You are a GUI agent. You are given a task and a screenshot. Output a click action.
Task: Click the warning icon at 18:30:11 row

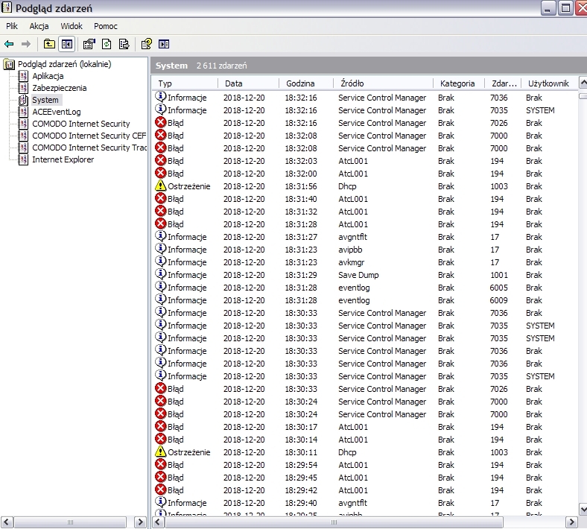point(161,452)
